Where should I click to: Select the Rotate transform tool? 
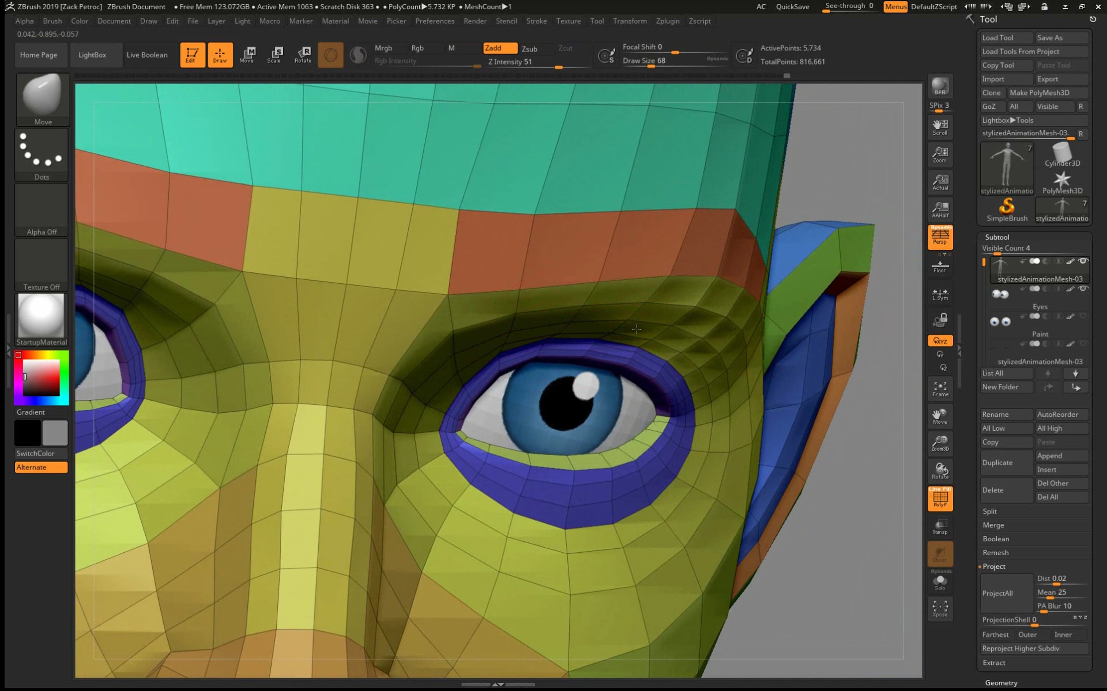coord(303,54)
